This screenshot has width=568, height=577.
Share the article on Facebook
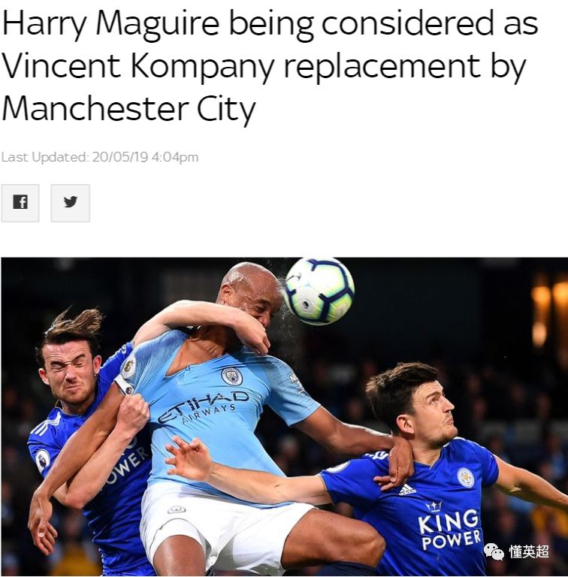(x=20, y=203)
